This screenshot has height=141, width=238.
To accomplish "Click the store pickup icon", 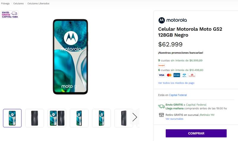I will tap(162, 115).
